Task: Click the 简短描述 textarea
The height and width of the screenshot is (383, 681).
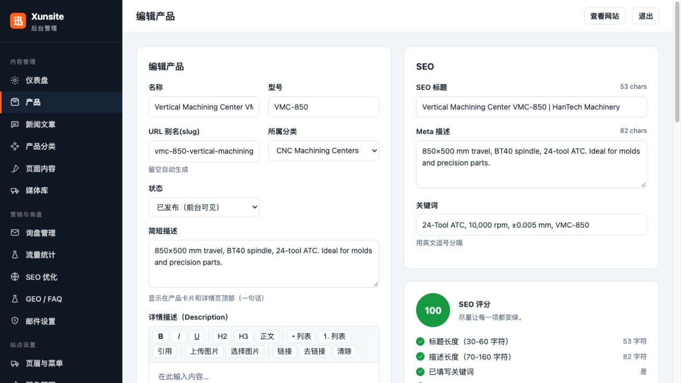Action: coord(264,264)
